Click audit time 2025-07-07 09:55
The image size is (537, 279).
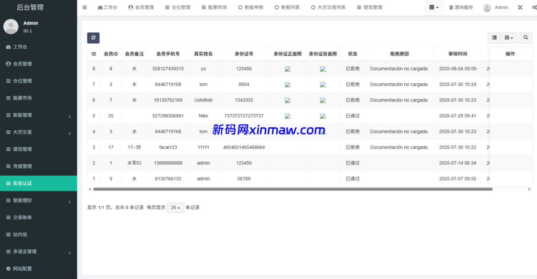pyautogui.click(x=457, y=179)
